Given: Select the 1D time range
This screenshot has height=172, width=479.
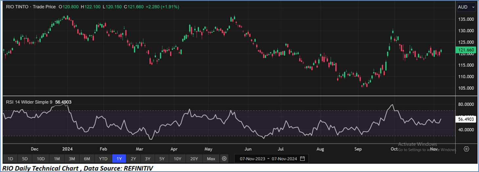Looking at the screenshot, I should tap(10, 159).
